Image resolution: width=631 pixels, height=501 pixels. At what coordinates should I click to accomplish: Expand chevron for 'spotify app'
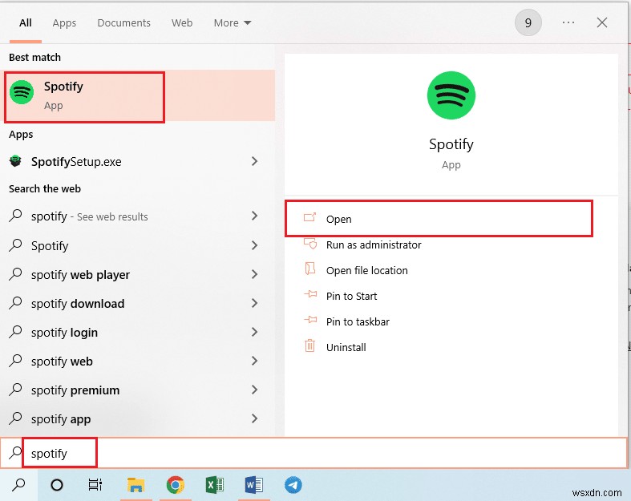[254, 418]
